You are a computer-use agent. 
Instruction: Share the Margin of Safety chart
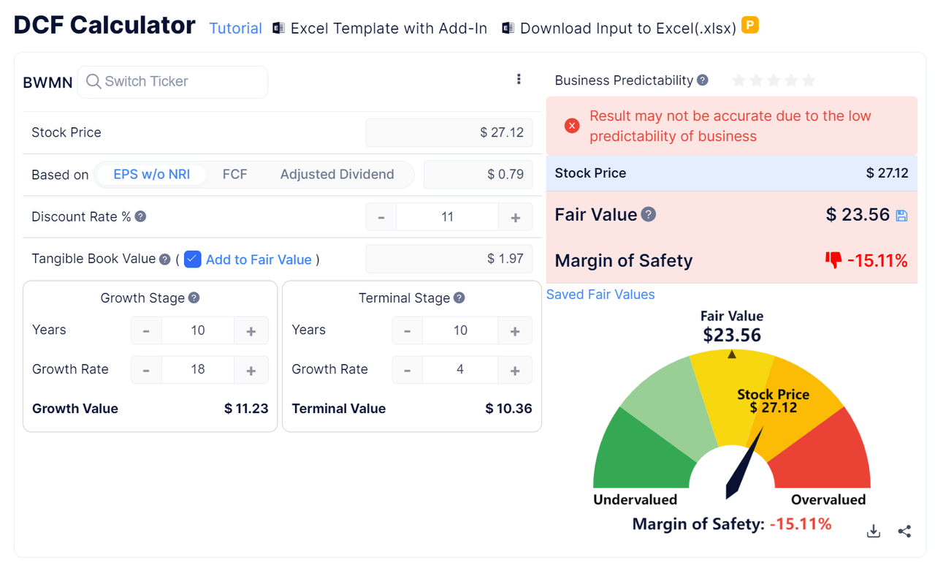(904, 531)
